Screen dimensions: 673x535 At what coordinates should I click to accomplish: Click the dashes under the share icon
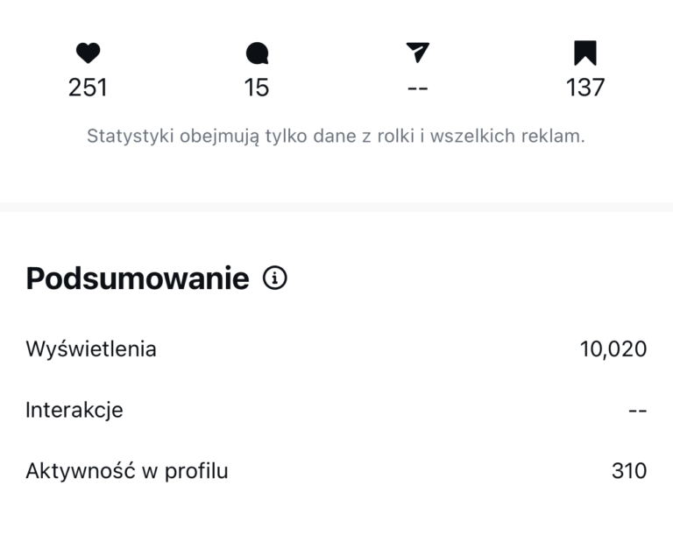[x=418, y=88]
